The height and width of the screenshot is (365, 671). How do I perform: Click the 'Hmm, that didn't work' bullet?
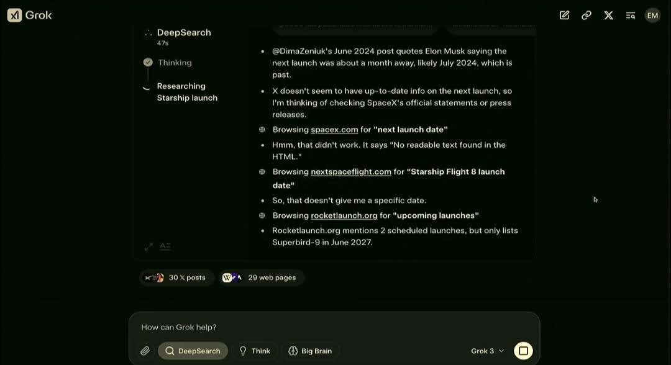[388, 151]
